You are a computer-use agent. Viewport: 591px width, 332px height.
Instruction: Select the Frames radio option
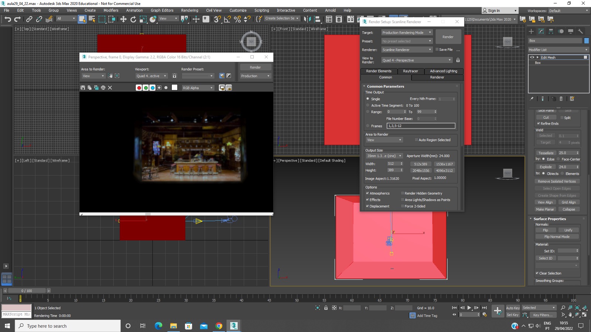tap(368, 126)
